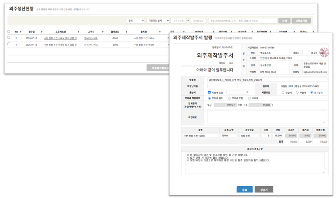The width and height of the screenshot is (336, 198).
Task: Sort by 공정 column sort arrows
Action: (184, 32)
